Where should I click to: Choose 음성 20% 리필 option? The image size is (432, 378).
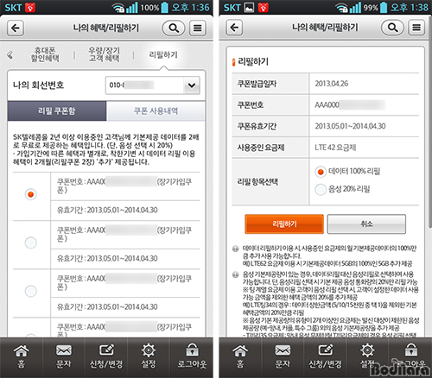pos(321,190)
